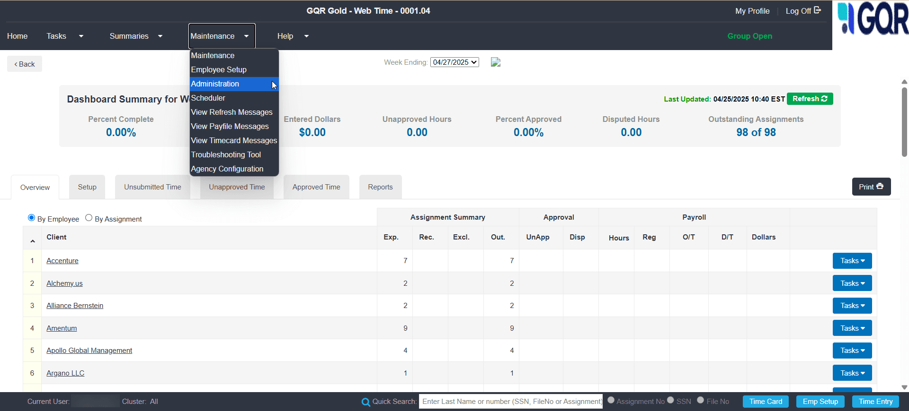Launch the Troubleshooting Tool

(234, 154)
